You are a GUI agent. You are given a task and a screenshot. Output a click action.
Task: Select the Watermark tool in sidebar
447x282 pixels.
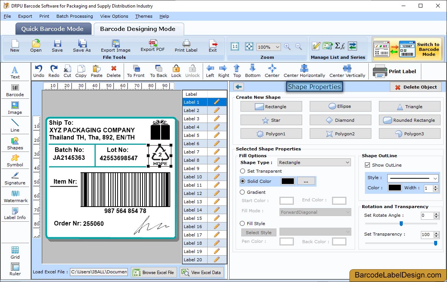point(16,196)
